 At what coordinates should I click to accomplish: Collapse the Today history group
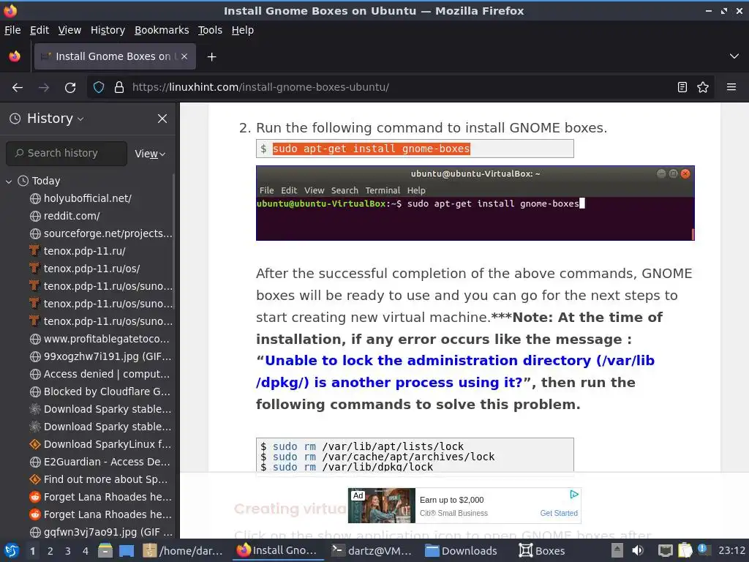tap(9, 181)
